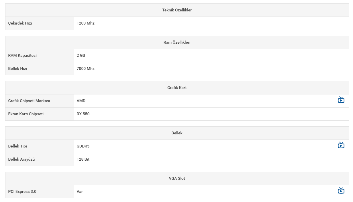Select the VGA Slot section header
The image size is (353, 202).
click(177, 178)
